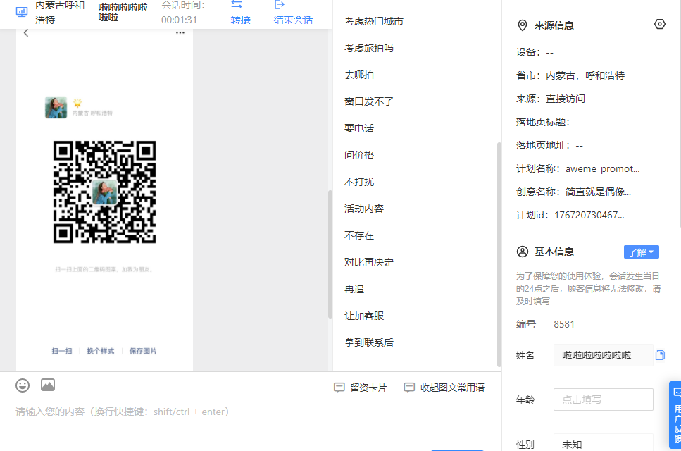Click the 省市: 内蒙古, 呼和浩特 row
The height and width of the screenshot is (451, 681).
pyautogui.click(x=570, y=75)
